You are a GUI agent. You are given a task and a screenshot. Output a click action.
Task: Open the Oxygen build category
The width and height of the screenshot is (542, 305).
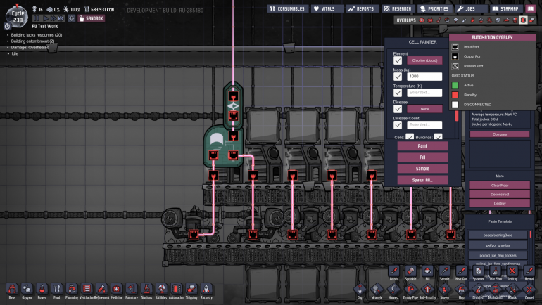point(27,290)
